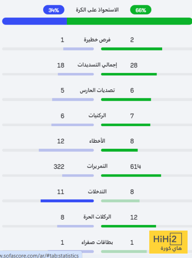The height and width of the screenshot is (258, 192).
Task: Select the الركنيات corners label
Action: click(97, 116)
